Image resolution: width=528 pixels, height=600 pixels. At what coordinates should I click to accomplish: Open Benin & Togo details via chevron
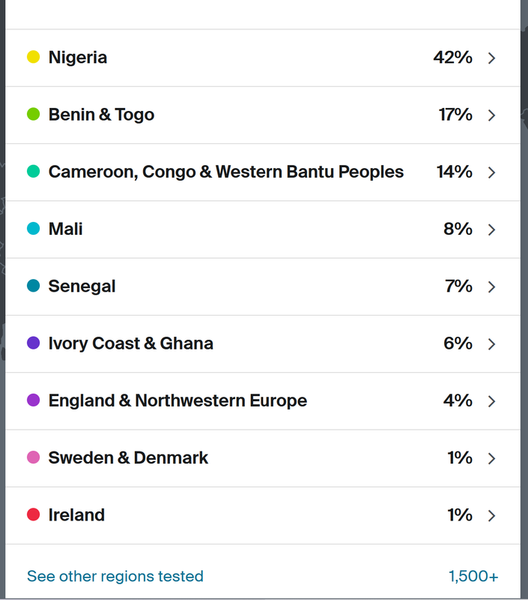[492, 115]
